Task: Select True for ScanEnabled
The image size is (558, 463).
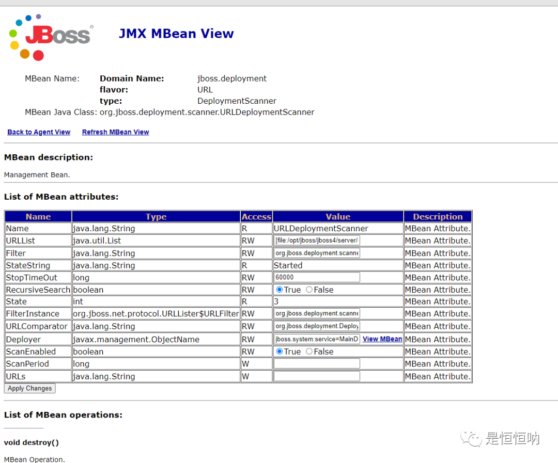Action: pyautogui.click(x=280, y=352)
